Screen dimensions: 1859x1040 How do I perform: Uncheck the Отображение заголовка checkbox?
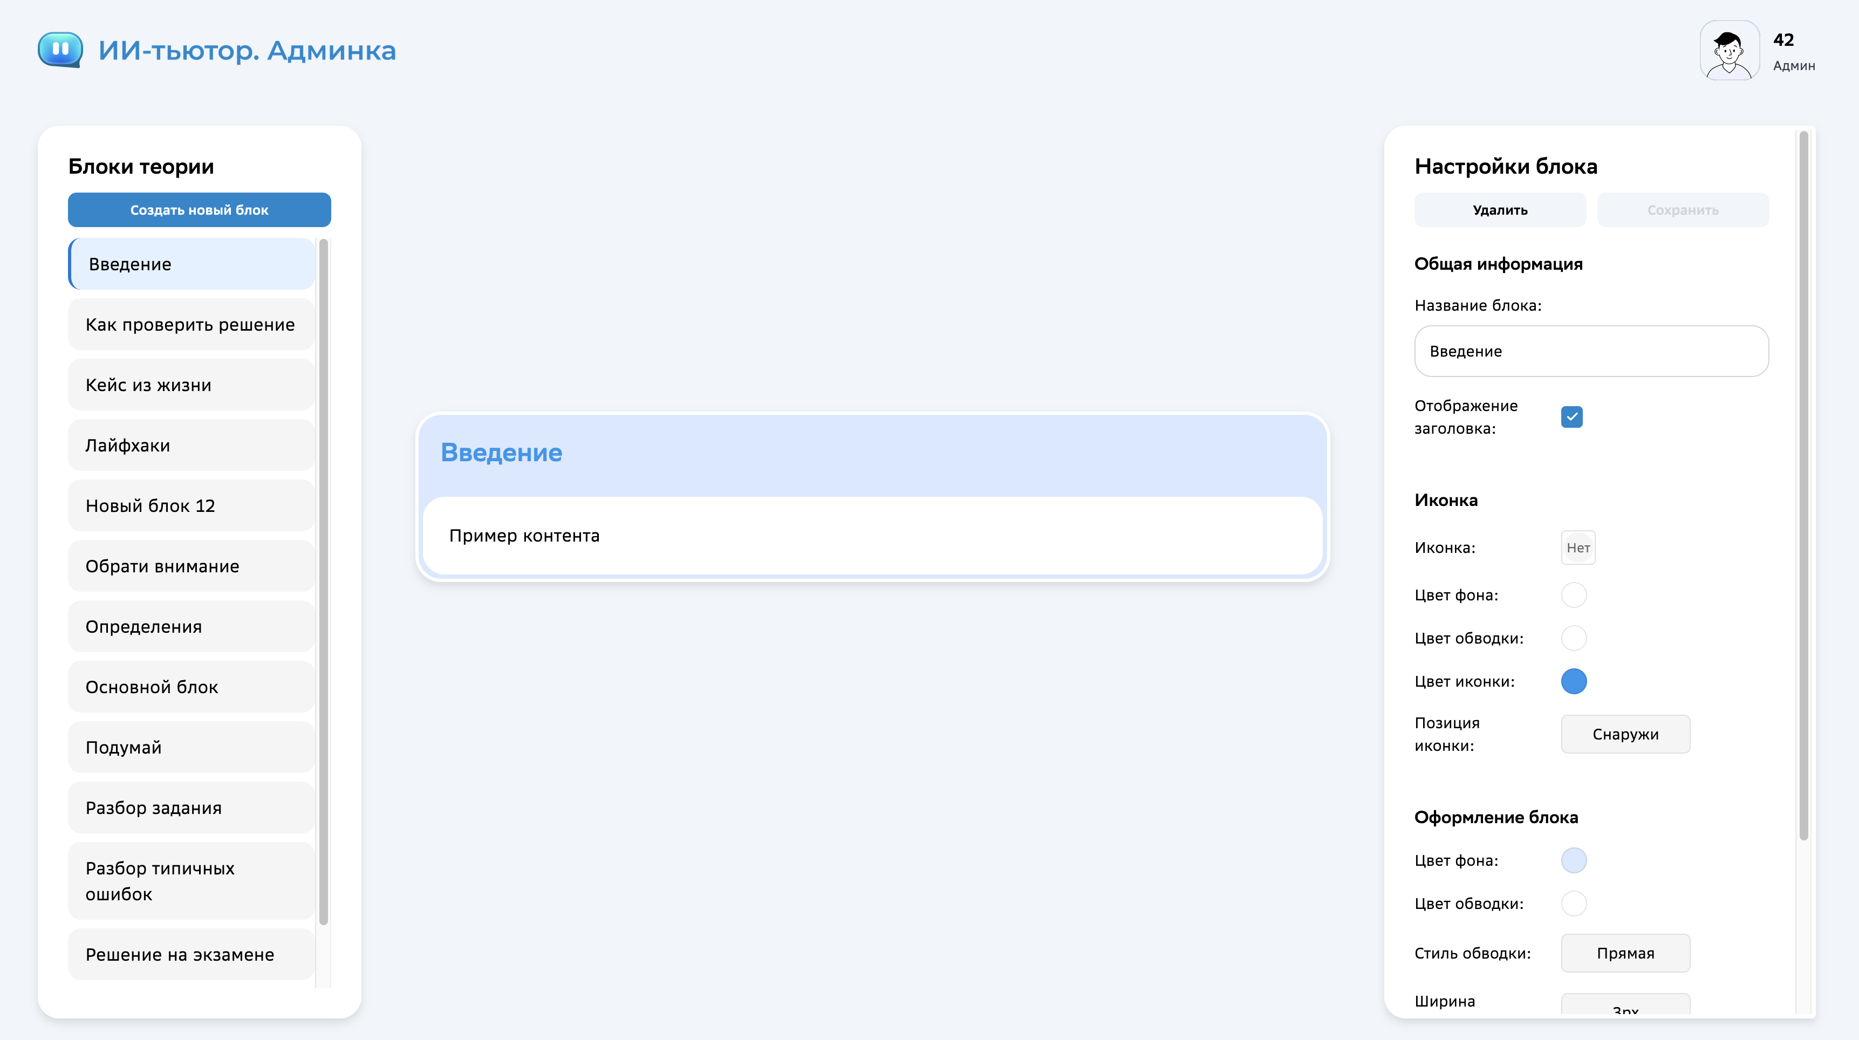point(1571,416)
